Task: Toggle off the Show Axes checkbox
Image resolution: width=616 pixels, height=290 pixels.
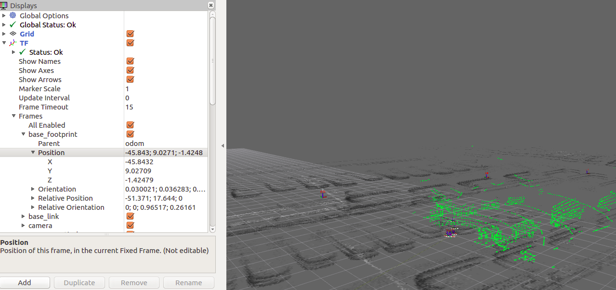Action: pos(130,70)
